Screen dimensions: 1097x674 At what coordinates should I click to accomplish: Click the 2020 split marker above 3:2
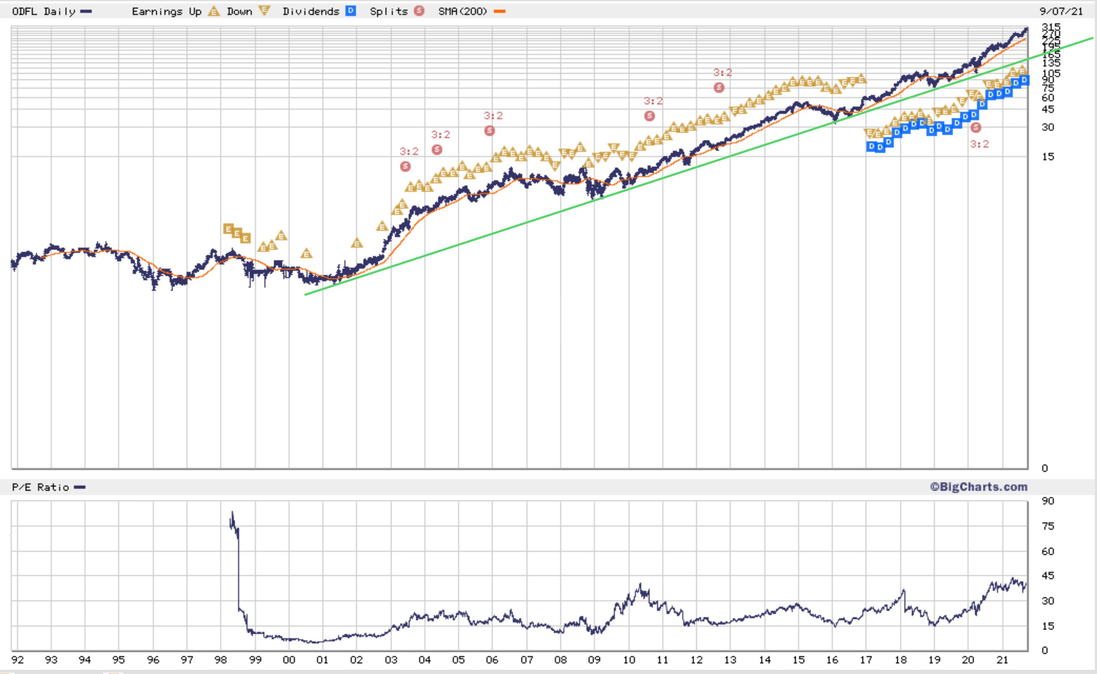tap(975, 128)
